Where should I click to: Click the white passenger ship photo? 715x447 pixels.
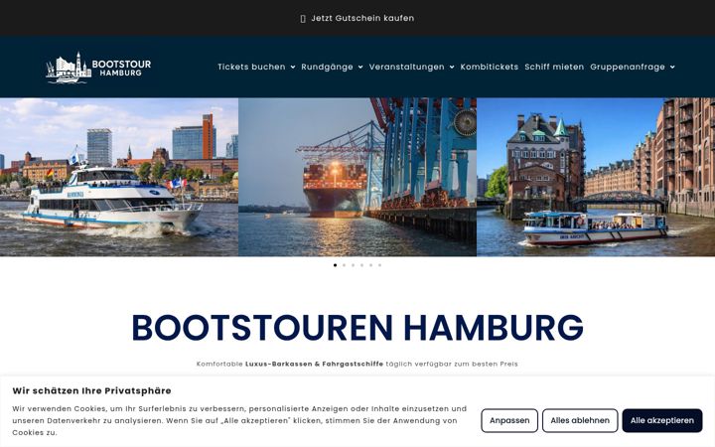click(x=119, y=177)
